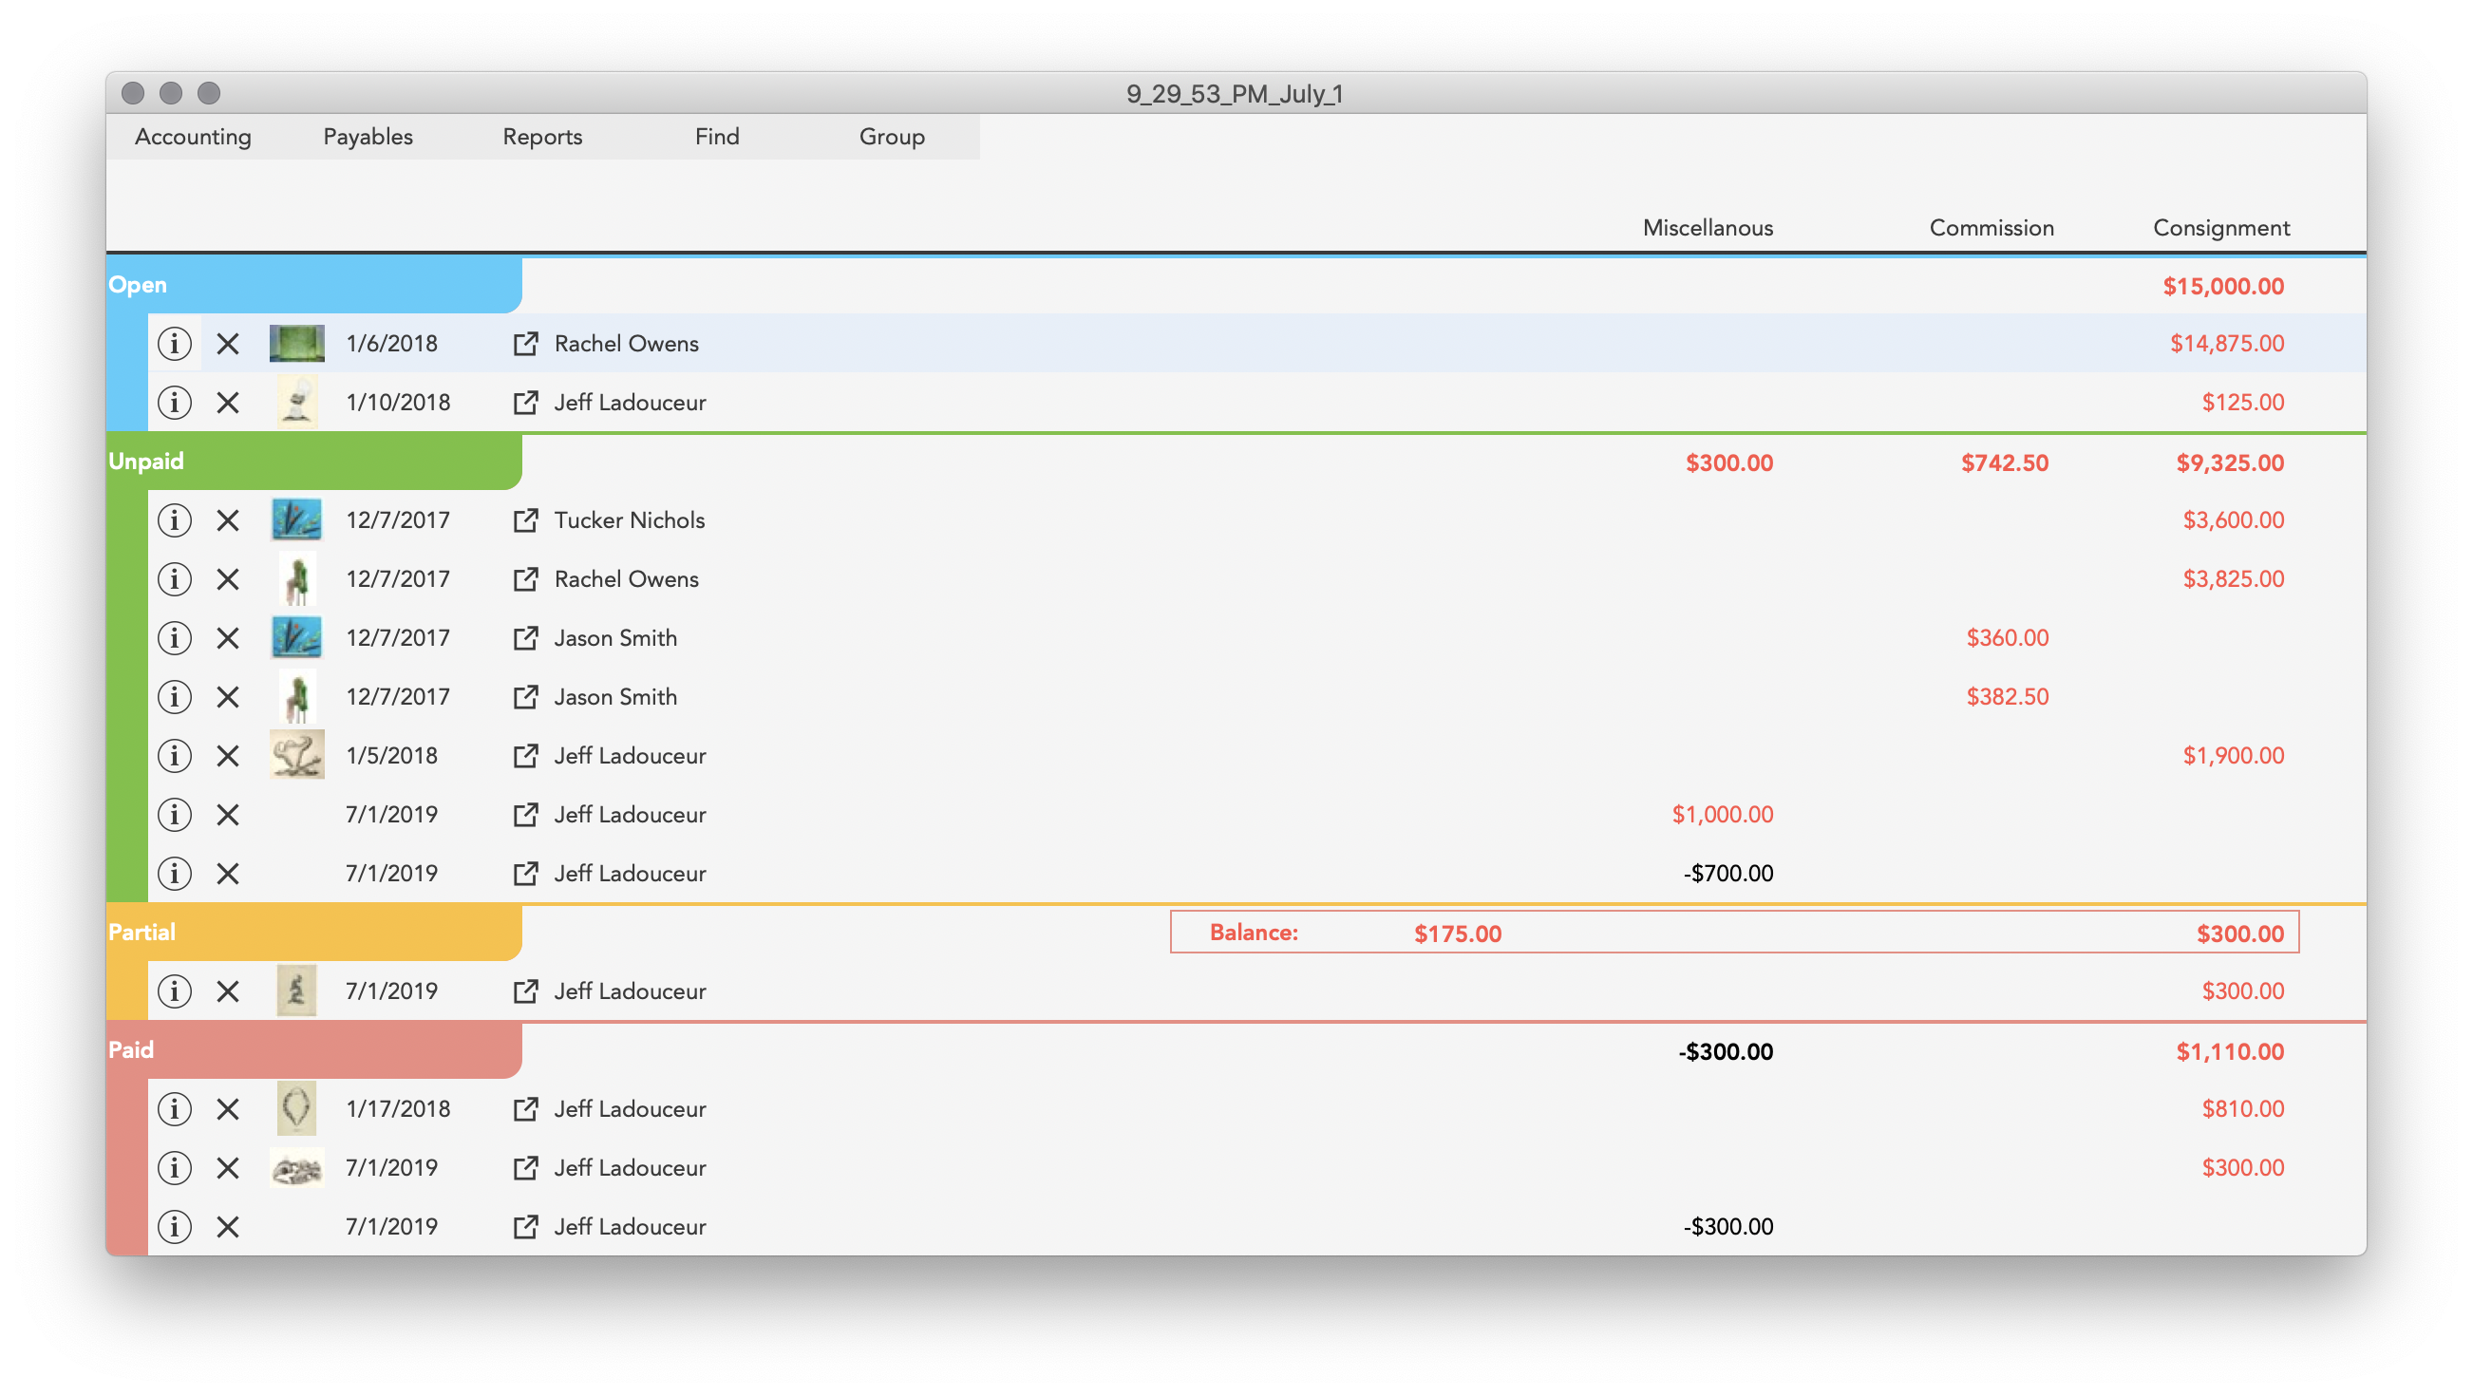Click the Balance $175.00 field

(1455, 933)
